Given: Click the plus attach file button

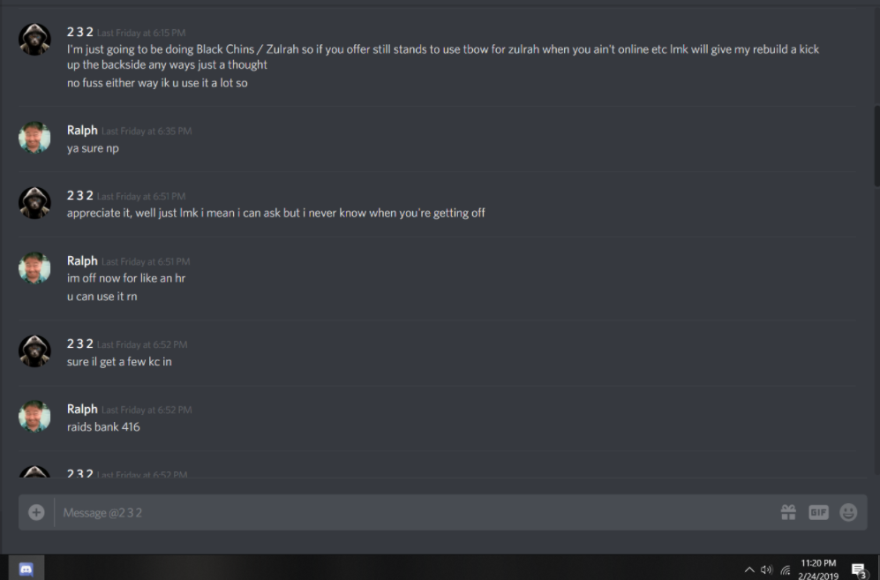Looking at the screenshot, I should [x=36, y=512].
